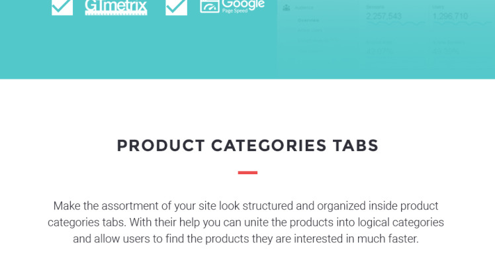The width and height of the screenshot is (495, 257).
Task: Click the Users 1,296,710 statistic
Action: (450, 14)
